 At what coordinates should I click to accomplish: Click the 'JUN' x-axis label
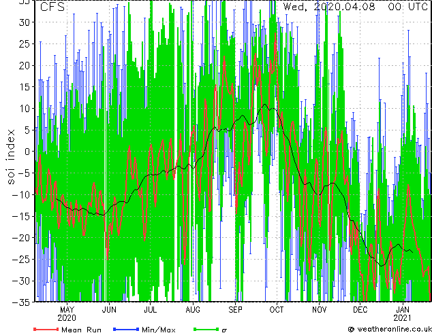109,310
